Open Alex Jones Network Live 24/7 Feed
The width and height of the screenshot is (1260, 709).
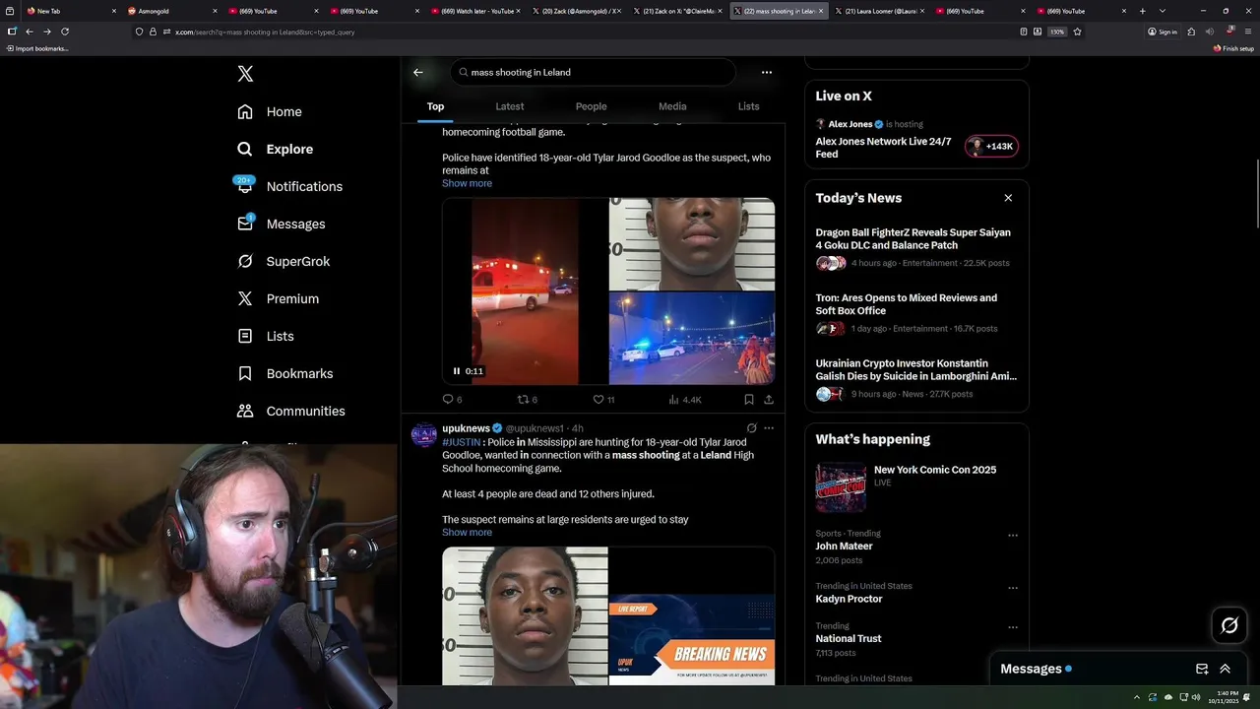point(883,148)
